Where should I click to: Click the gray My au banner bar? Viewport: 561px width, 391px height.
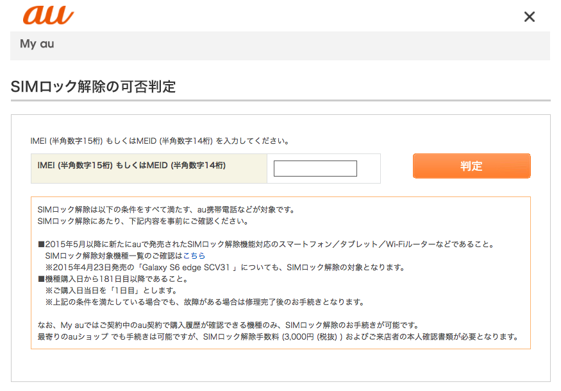point(280,46)
